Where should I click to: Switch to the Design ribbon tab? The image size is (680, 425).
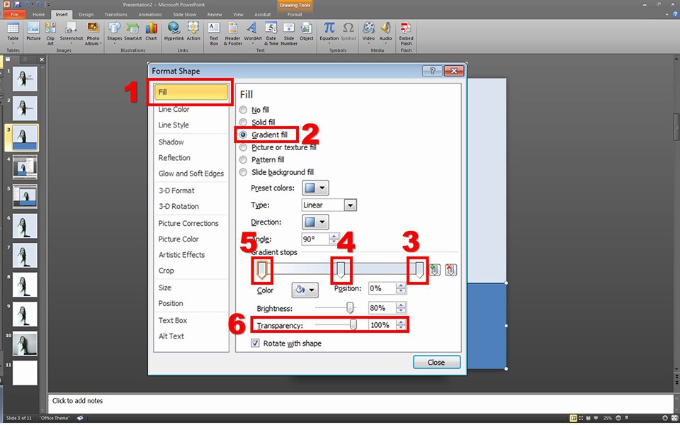coord(86,14)
